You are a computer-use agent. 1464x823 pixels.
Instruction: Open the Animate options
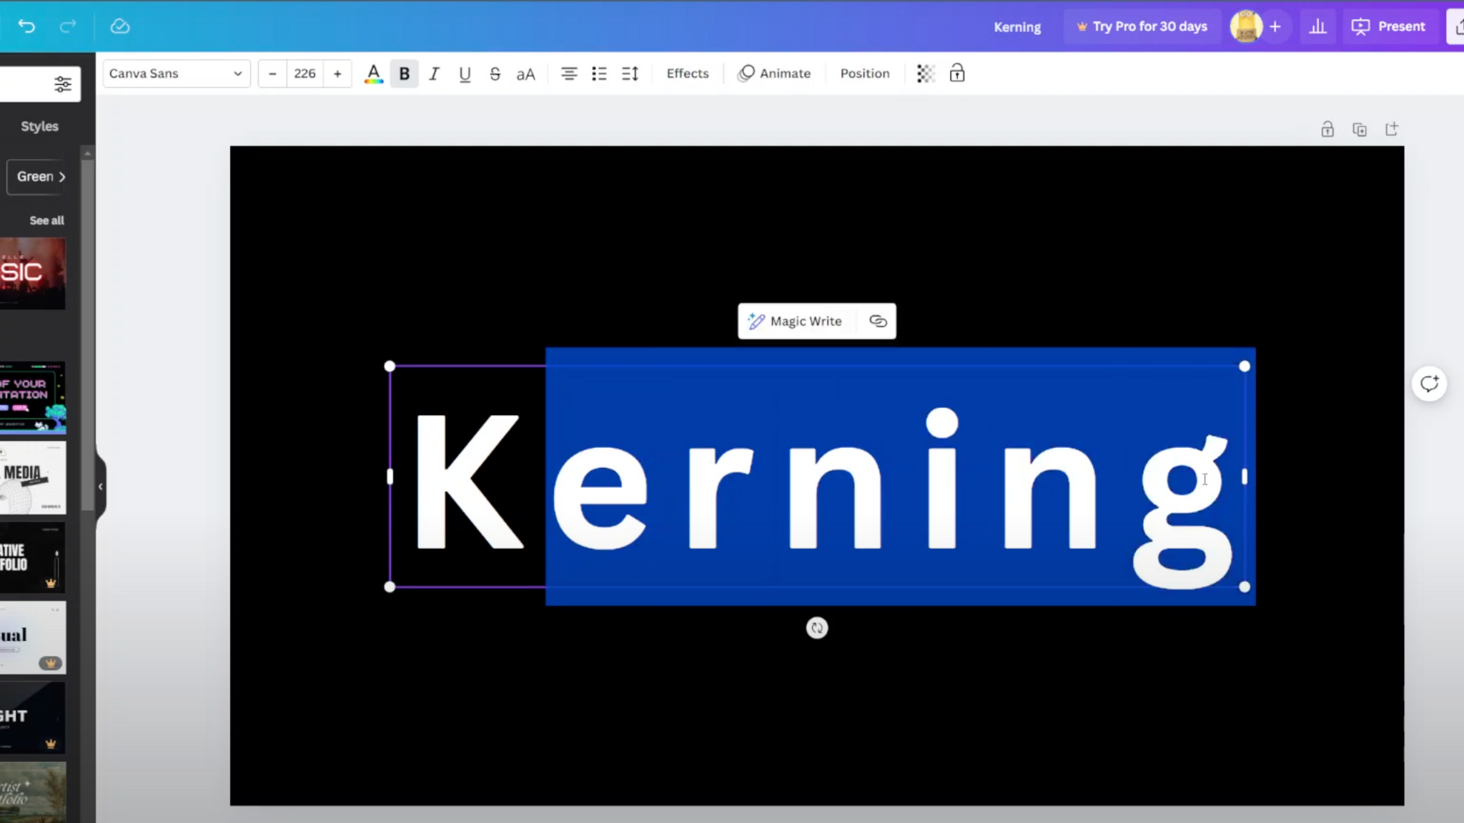pos(775,74)
